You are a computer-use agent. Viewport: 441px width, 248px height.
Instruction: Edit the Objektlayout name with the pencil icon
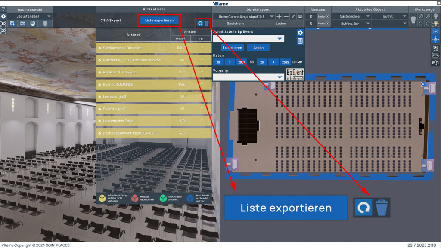[293, 17]
